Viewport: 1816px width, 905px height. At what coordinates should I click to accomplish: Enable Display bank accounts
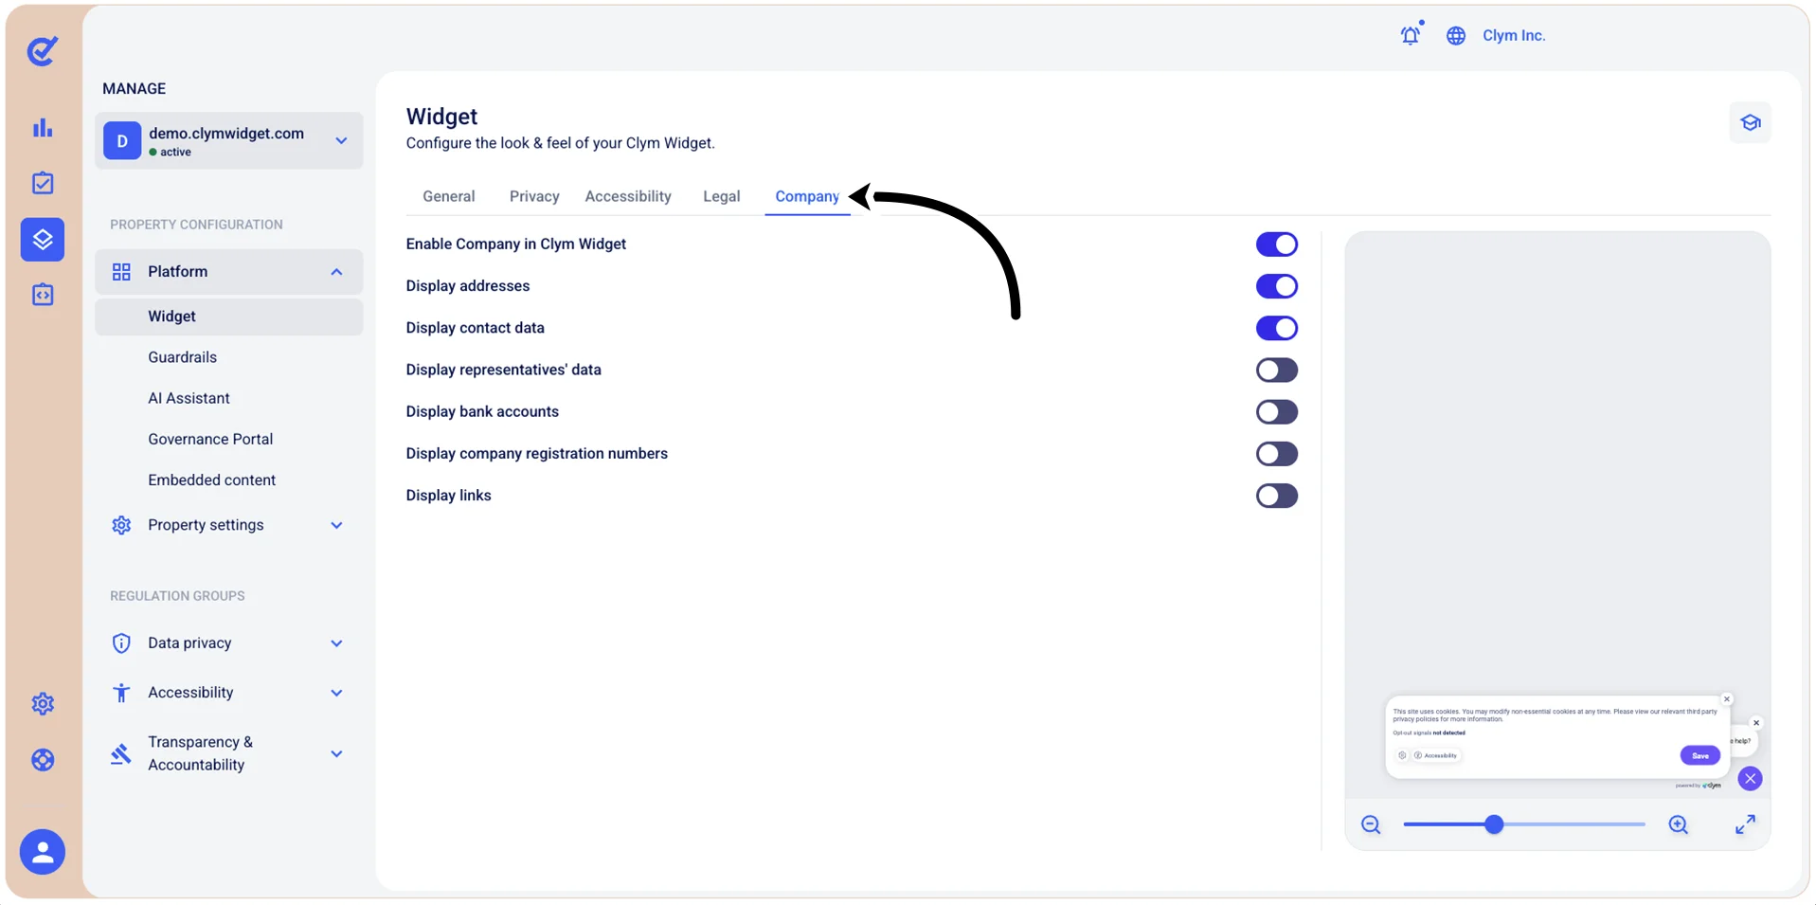point(1276,412)
